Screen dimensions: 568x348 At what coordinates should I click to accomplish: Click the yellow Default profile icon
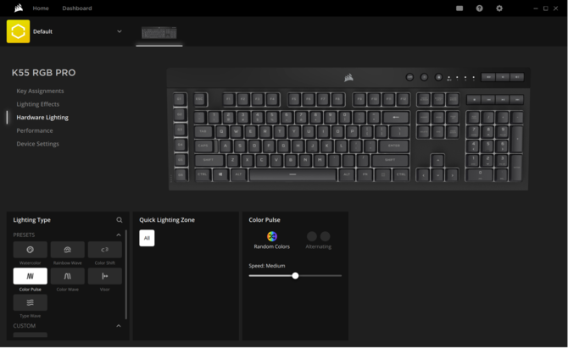[18, 31]
